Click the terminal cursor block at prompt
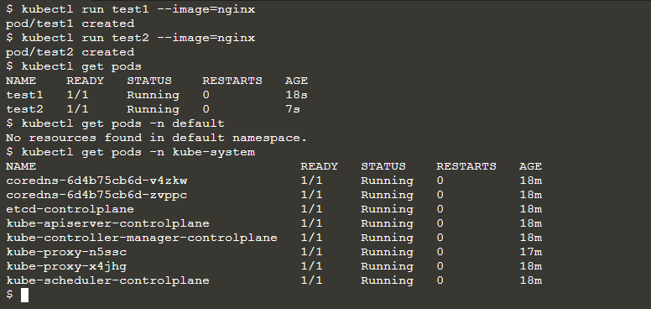The image size is (651, 309). [x=24, y=295]
